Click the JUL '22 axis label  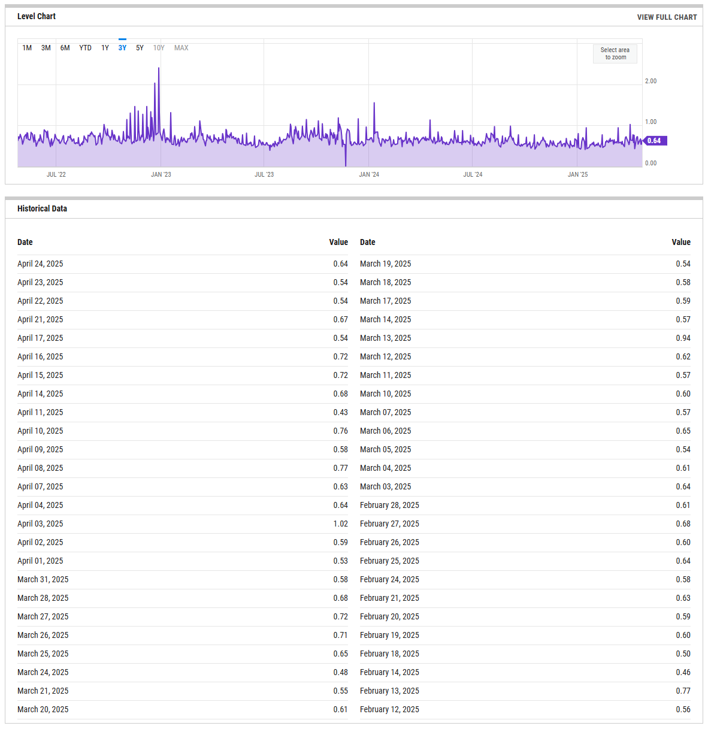click(x=56, y=175)
